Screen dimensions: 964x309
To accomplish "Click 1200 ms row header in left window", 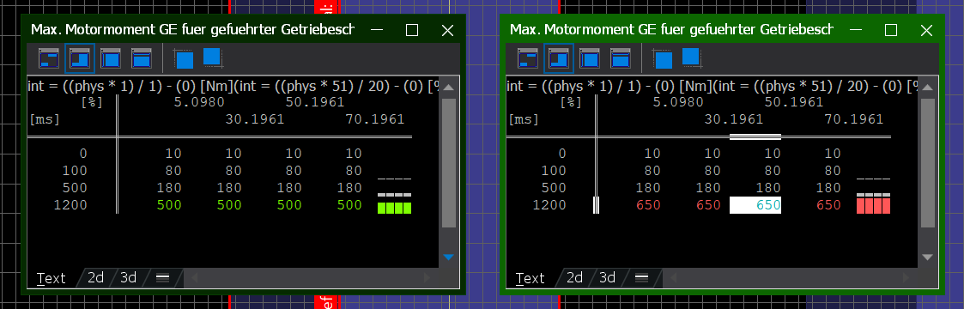I will pyautogui.click(x=70, y=205).
